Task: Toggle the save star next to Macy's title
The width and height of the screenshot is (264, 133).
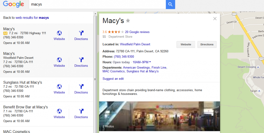Action: tap(128, 21)
